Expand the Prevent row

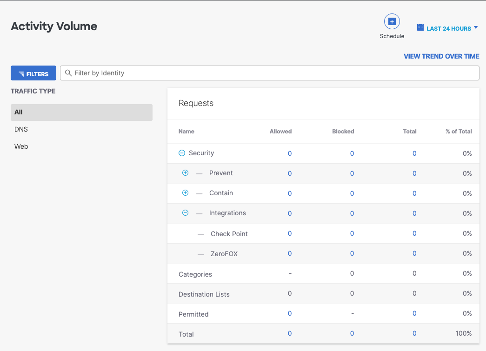point(186,173)
